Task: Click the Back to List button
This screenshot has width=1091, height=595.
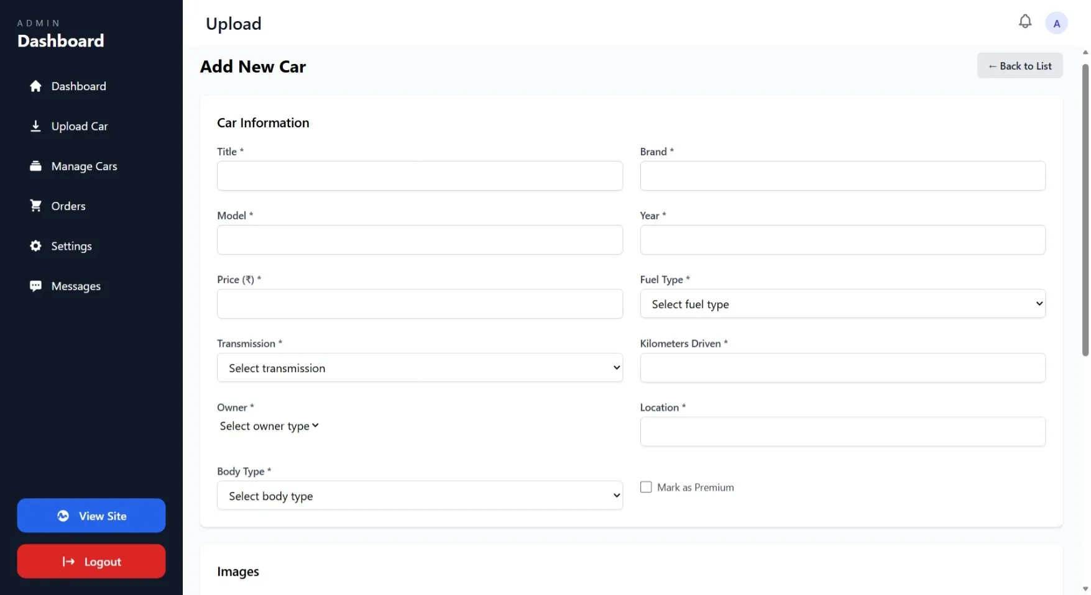Action: (x=1020, y=65)
